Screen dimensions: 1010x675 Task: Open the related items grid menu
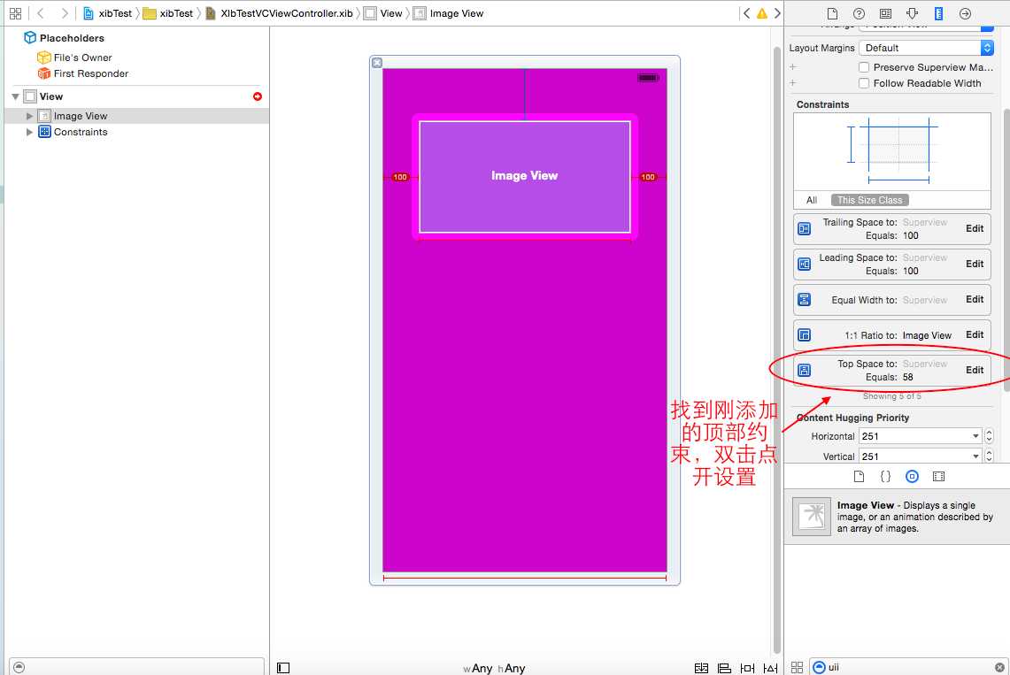click(15, 13)
